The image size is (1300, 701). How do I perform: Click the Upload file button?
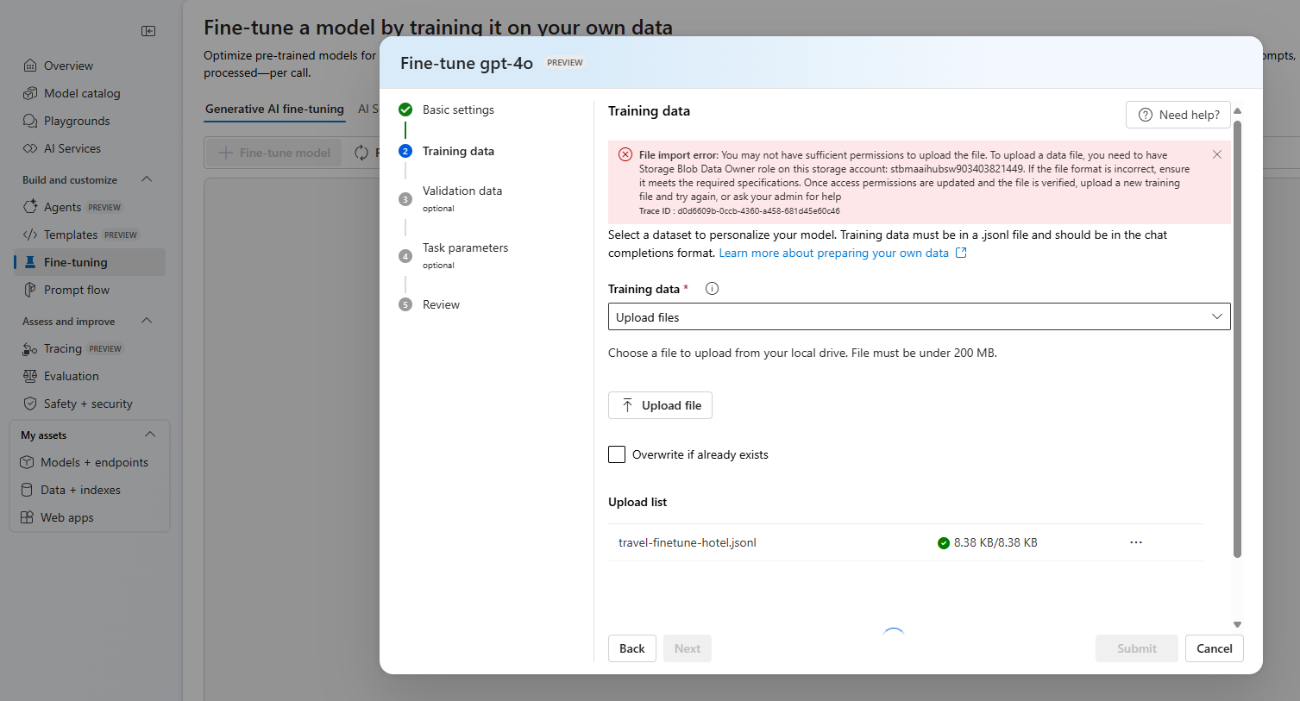[x=660, y=405]
